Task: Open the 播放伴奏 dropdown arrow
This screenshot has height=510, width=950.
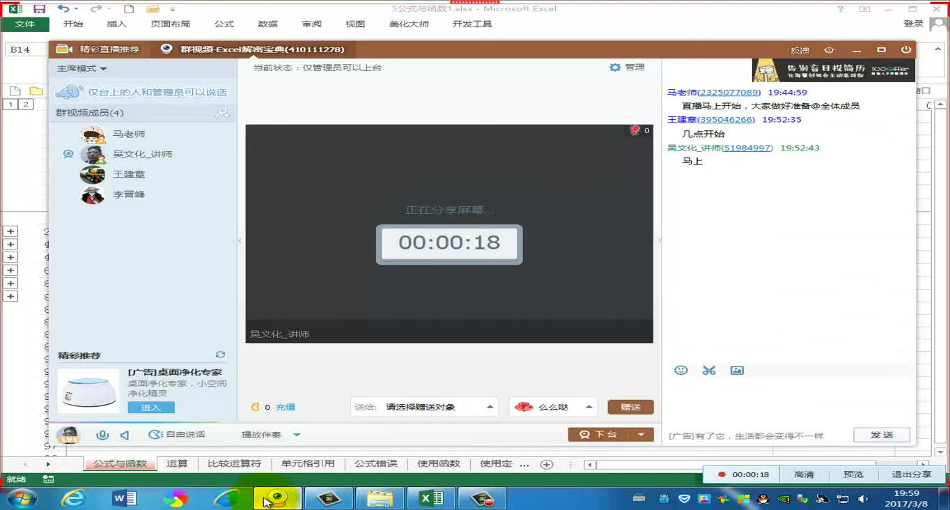Action: [297, 435]
